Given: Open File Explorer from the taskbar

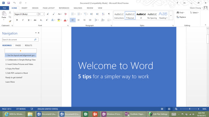Looking at the screenshot, I should (30, 114).
